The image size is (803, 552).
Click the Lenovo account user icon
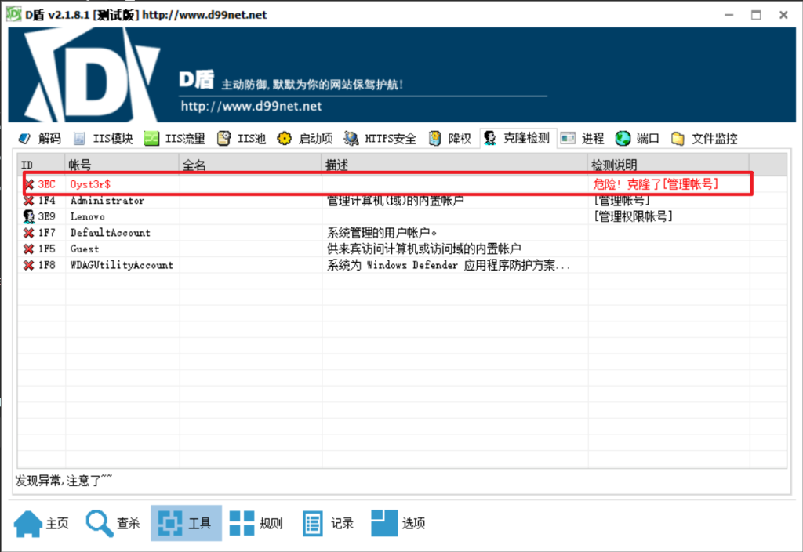(29, 216)
